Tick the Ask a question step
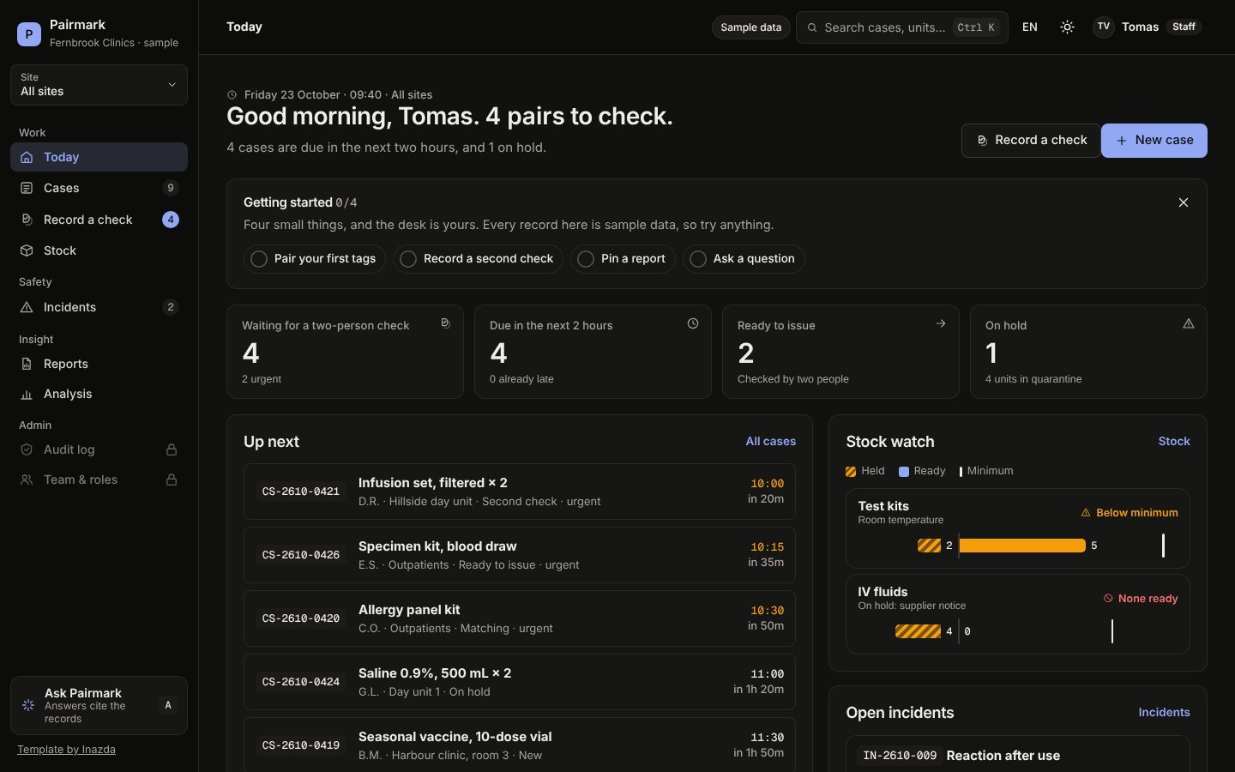This screenshot has height=772, width=1235. [744, 259]
